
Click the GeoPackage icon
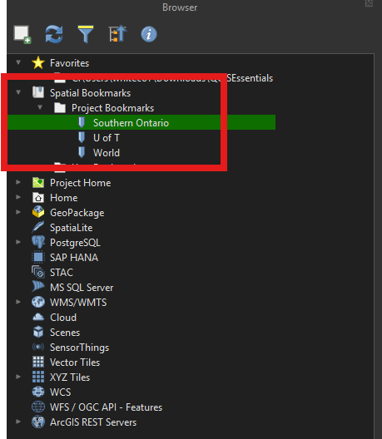(x=38, y=212)
